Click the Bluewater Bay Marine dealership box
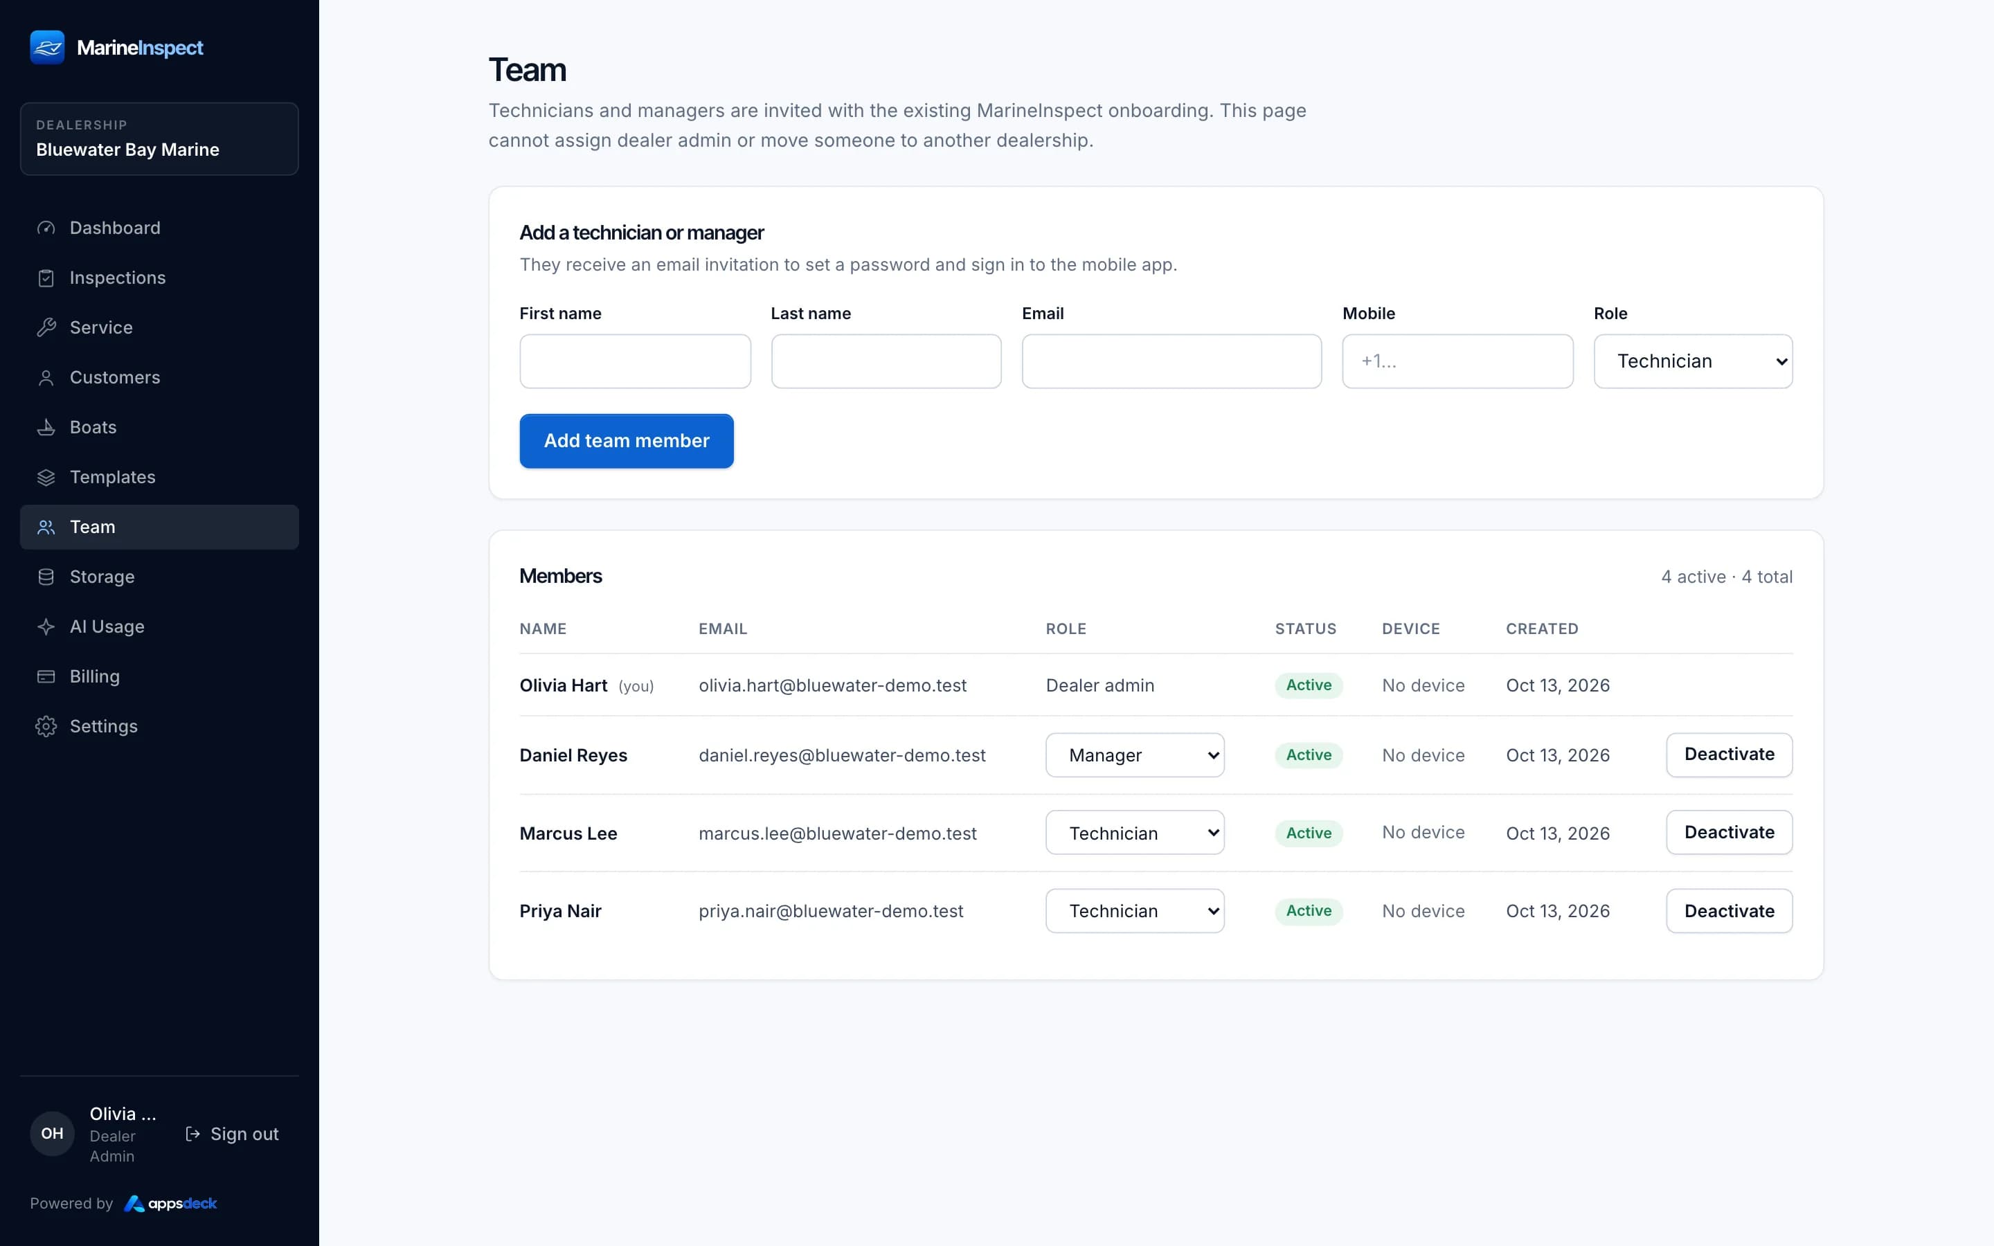 pyautogui.click(x=159, y=138)
